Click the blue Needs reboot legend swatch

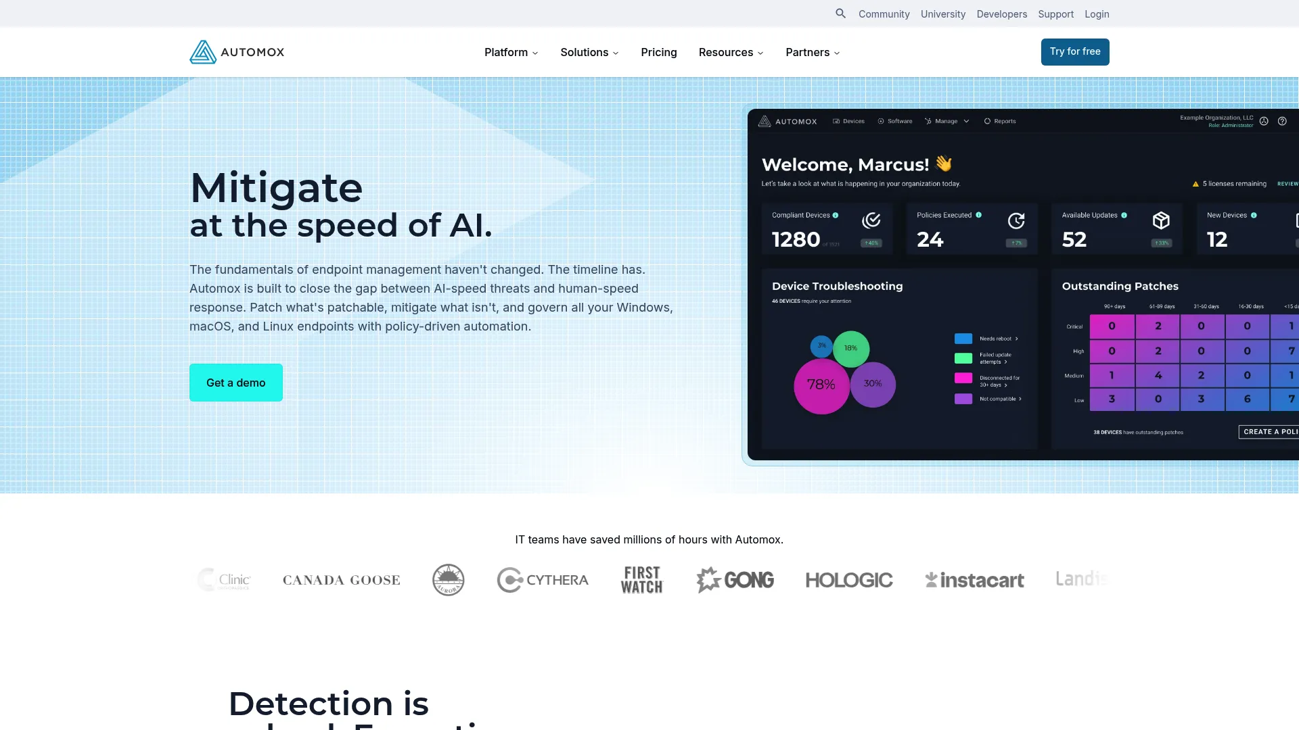click(963, 339)
